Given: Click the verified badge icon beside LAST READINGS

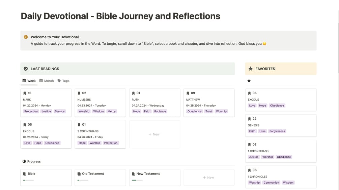Looking at the screenshot, I should pos(26,69).
